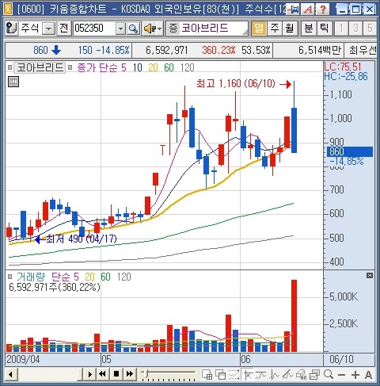Play chart forward with play arrow

tap(89, 374)
